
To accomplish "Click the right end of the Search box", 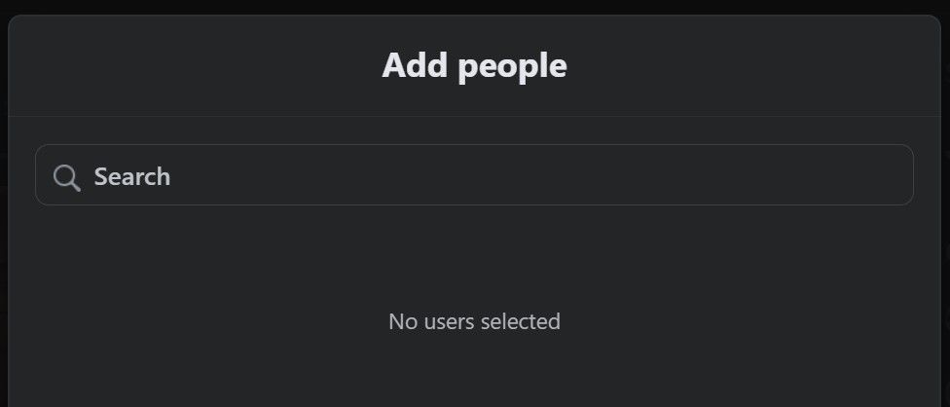I will coord(876,175).
